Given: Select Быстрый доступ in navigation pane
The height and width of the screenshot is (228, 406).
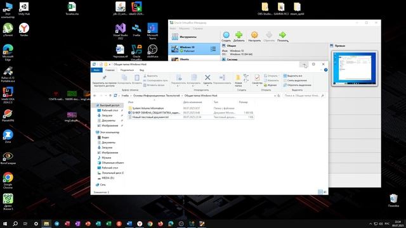Looking at the screenshot, I should (x=109, y=105).
